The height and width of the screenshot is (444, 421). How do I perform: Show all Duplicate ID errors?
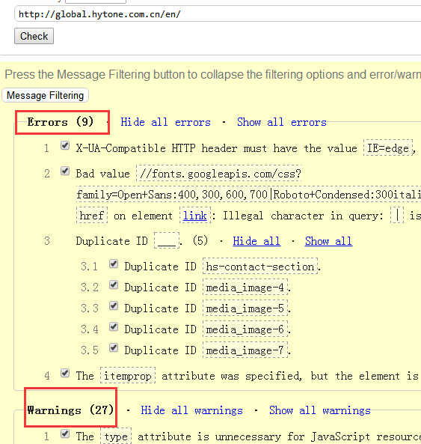click(x=328, y=241)
